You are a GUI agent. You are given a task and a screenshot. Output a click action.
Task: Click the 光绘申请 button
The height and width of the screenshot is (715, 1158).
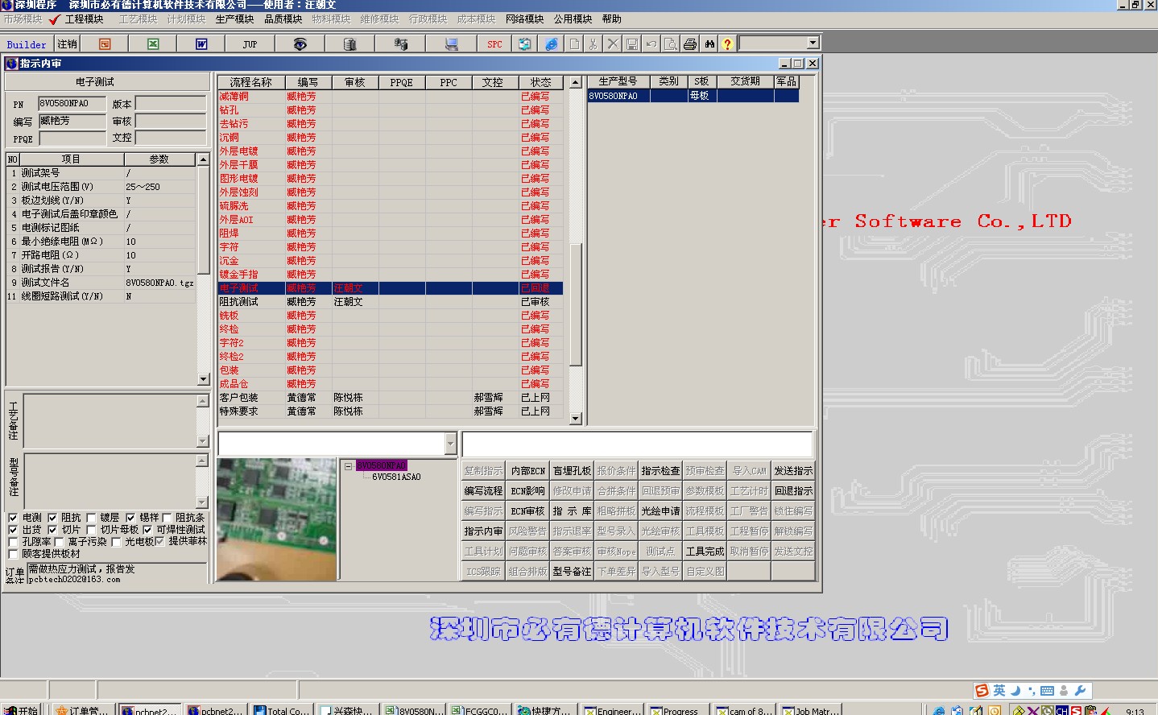[660, 511]
